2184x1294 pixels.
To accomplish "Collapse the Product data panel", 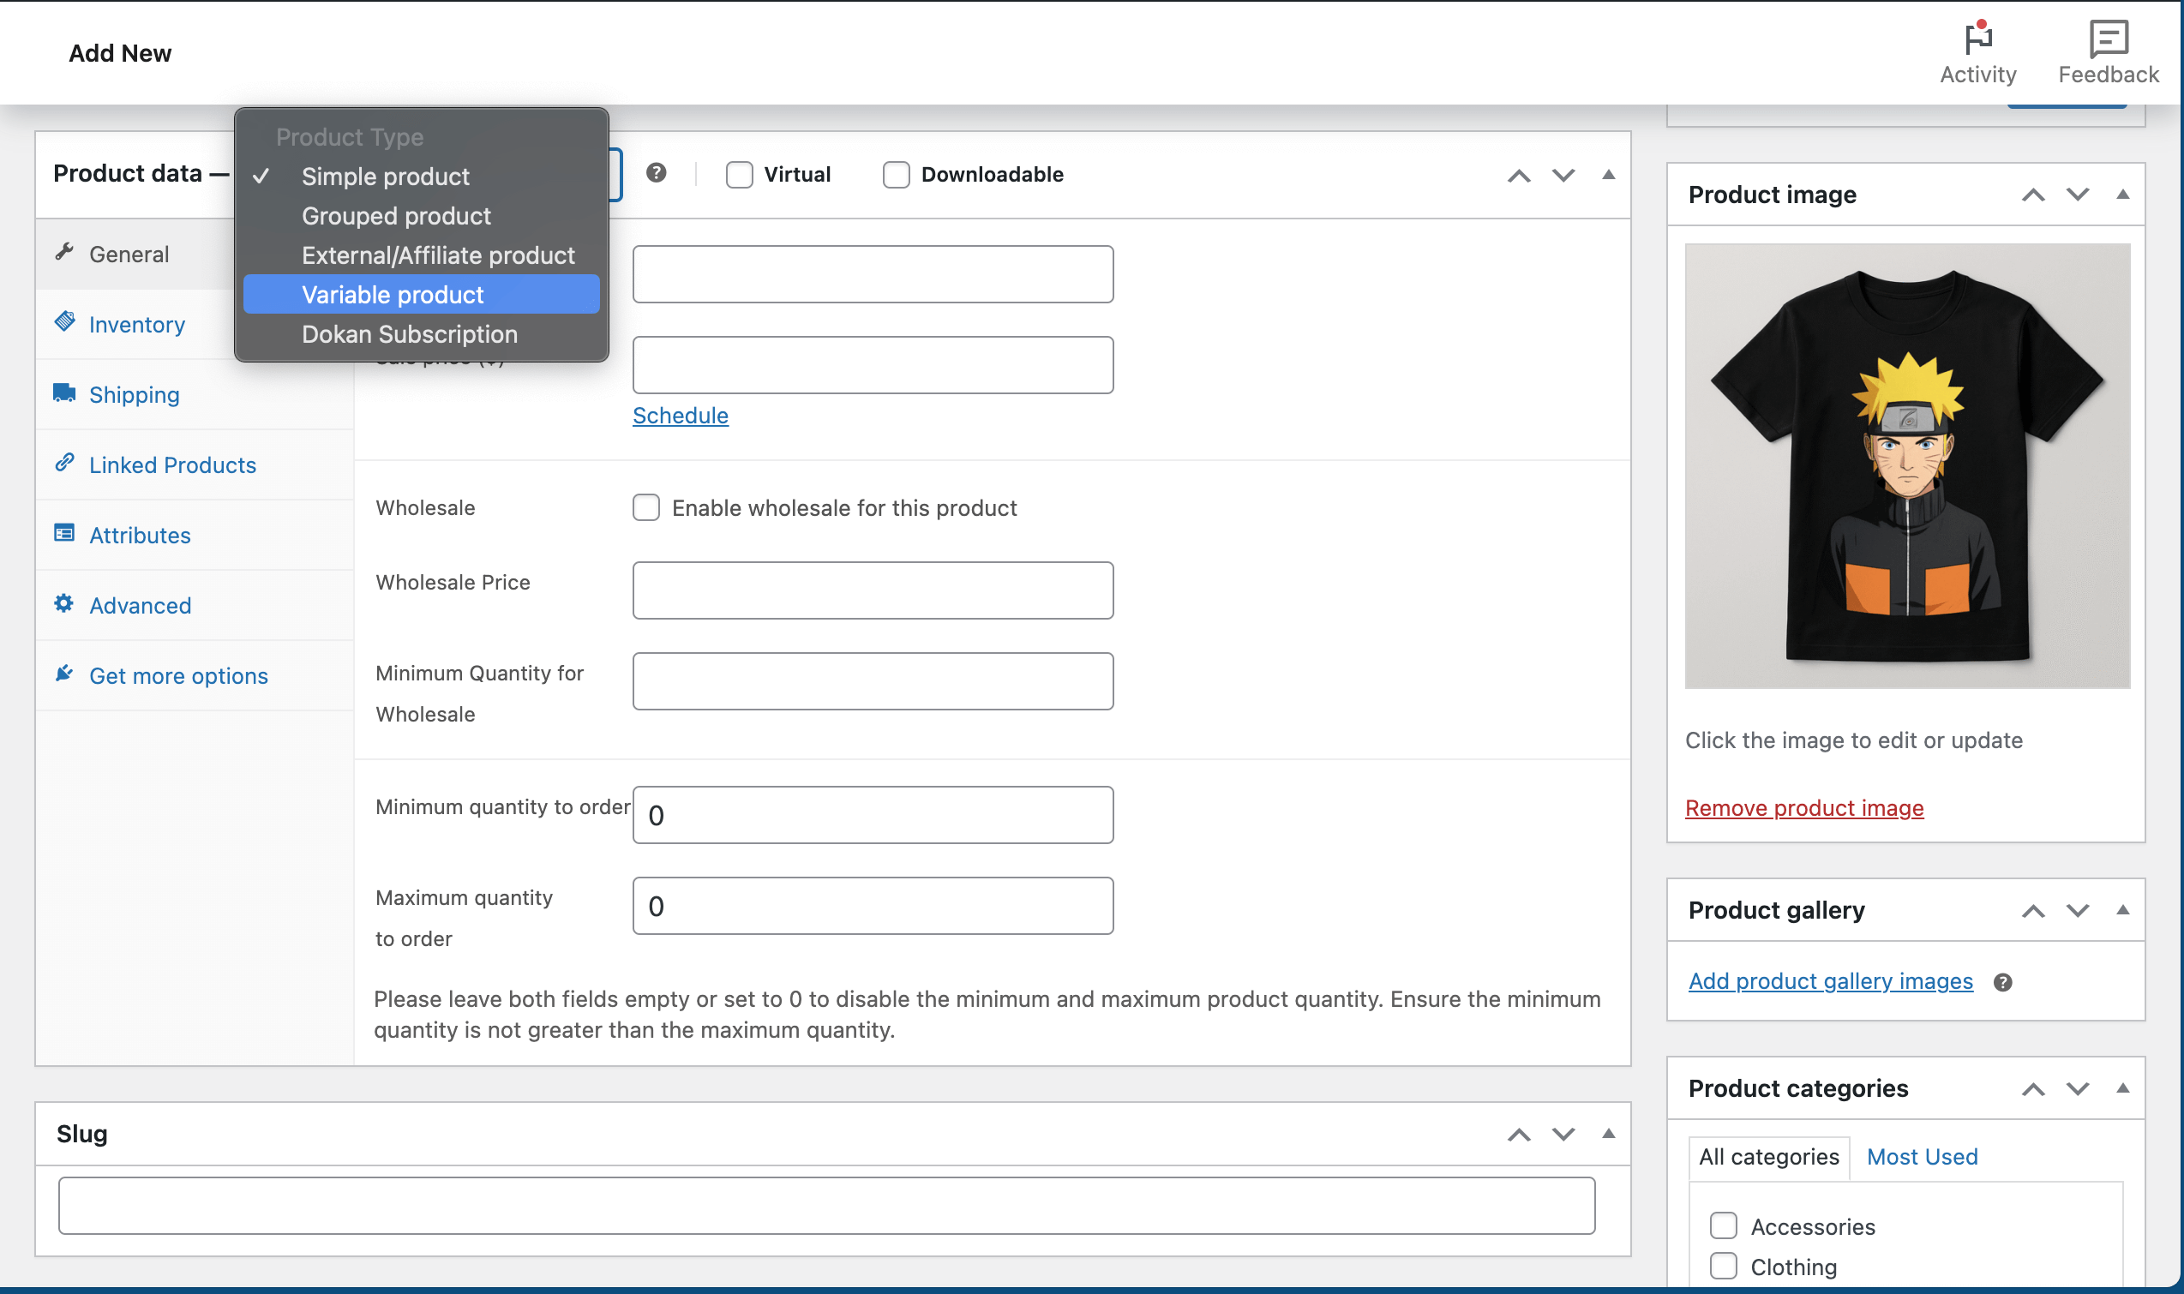I will pyautogui.click(x=1608, y=175).
